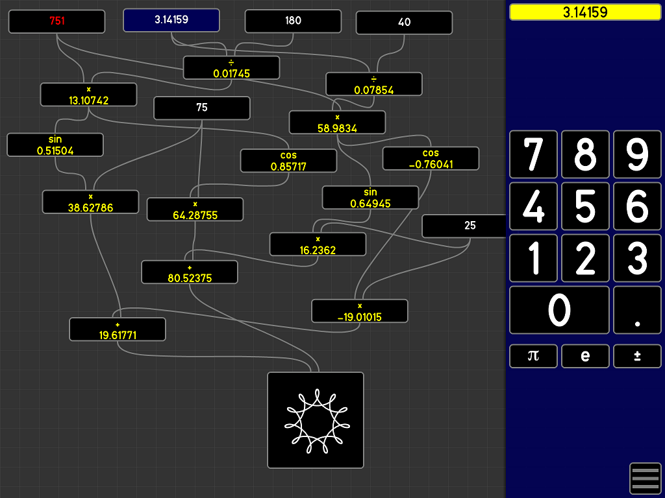This screenshot has height=498, width=665.
Task: Select the 40 constant node
Action: (x=404, y=22)
